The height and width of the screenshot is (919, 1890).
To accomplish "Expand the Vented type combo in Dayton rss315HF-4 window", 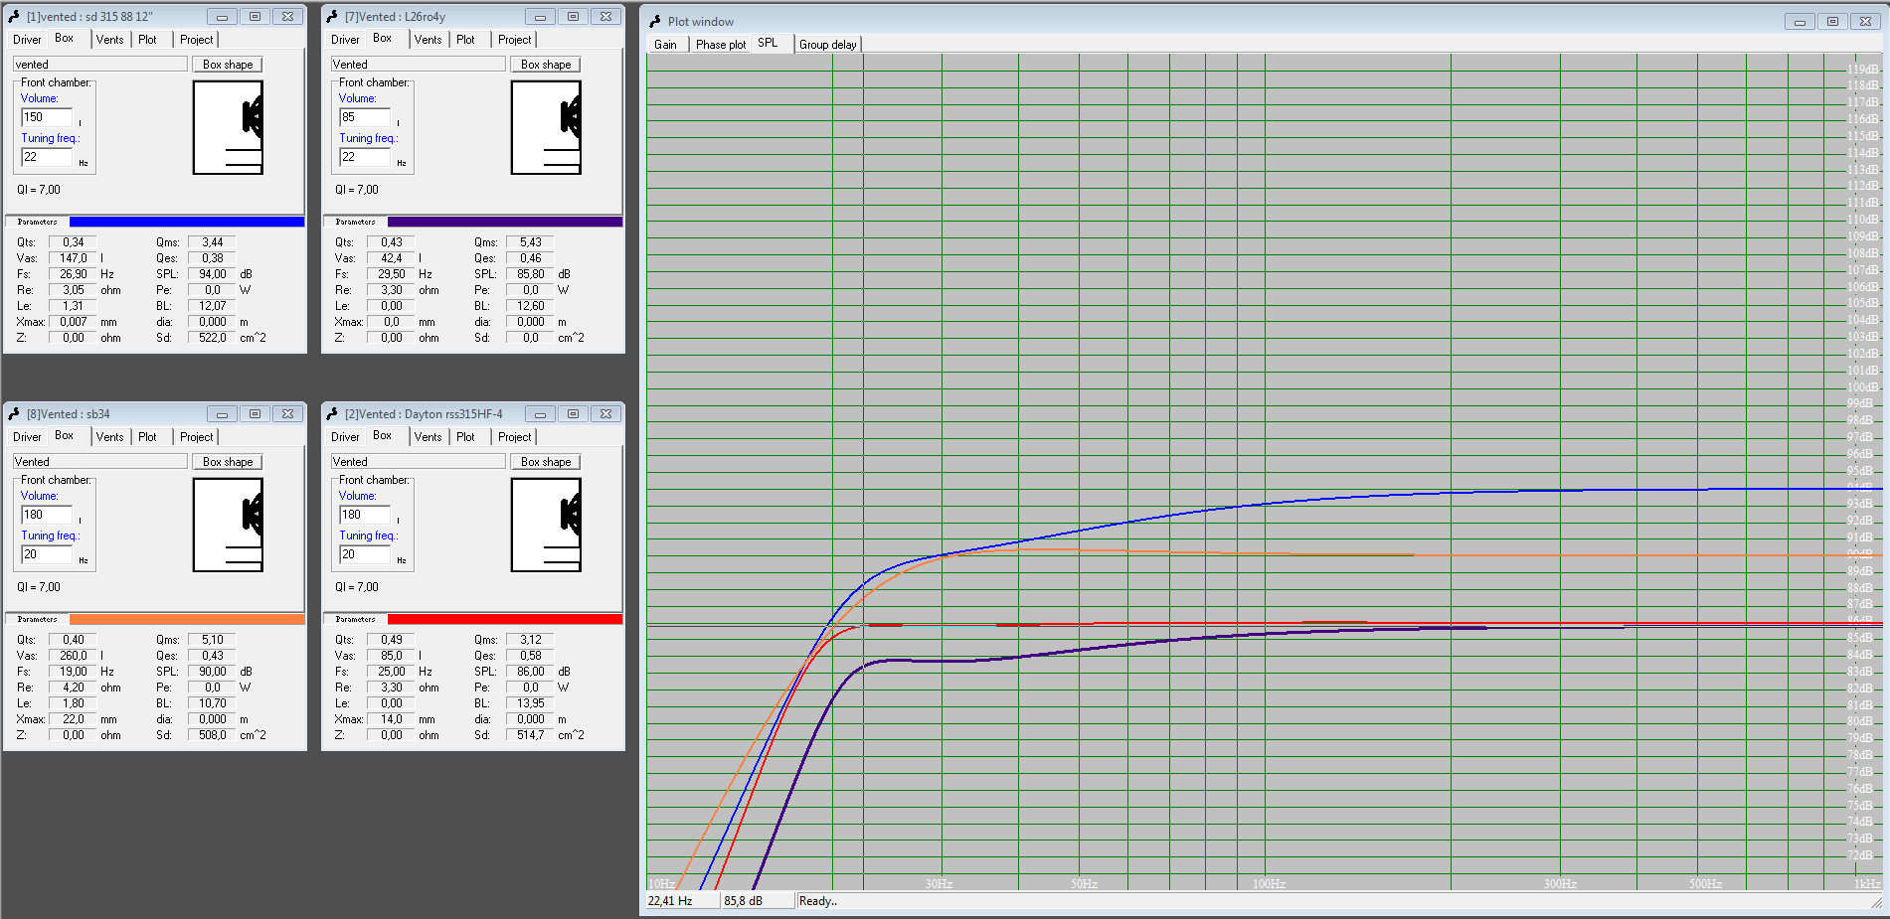I will point(418,462).
